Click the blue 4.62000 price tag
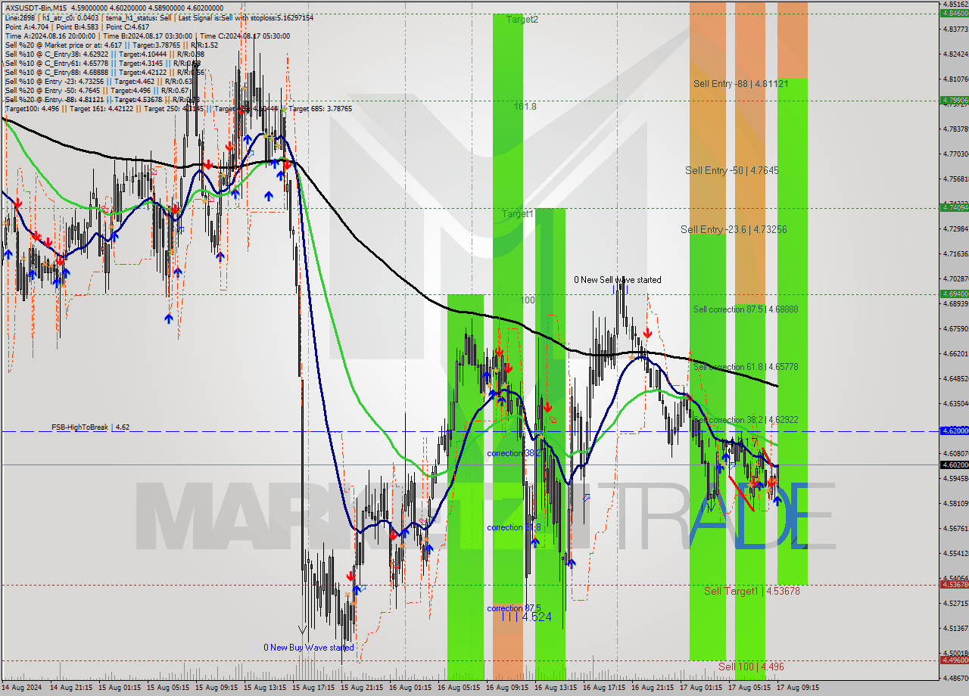 (x=954, y=430)
